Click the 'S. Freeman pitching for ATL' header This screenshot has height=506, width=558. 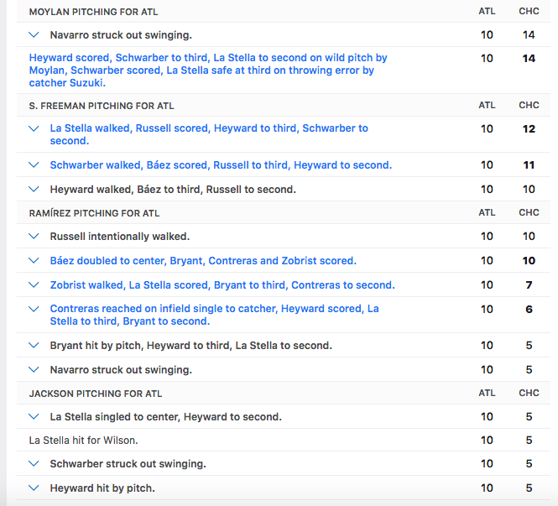102,106
